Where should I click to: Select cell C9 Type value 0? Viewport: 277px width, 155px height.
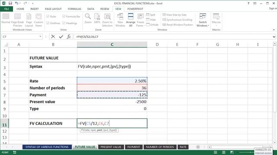point(112,108)
